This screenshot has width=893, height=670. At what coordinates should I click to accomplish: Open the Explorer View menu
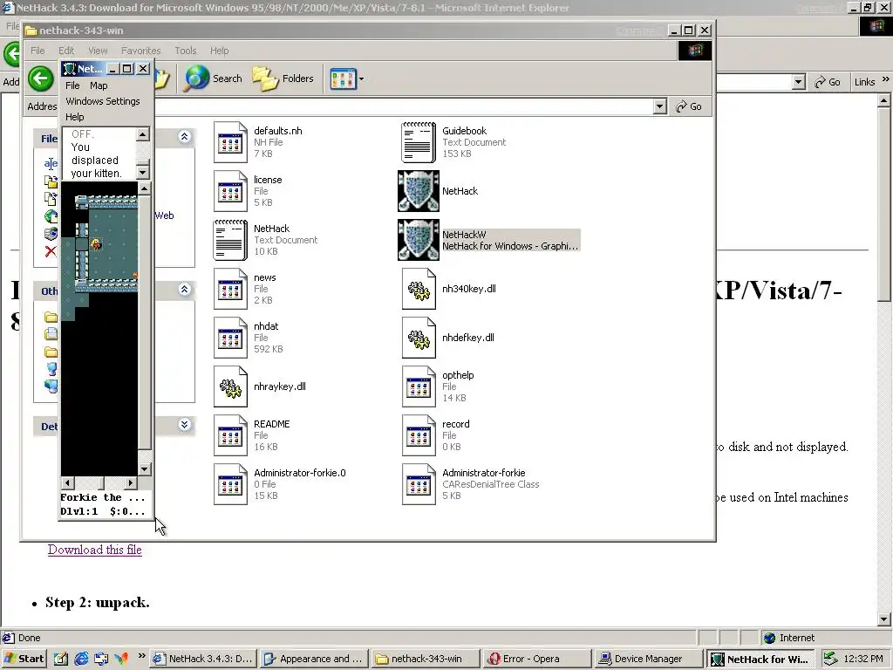coord(98,51)
